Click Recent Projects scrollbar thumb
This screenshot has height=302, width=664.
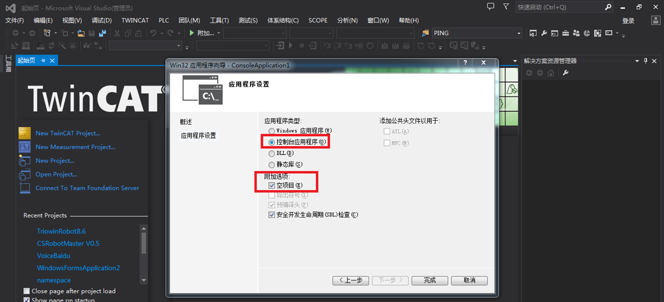click(144, 244)
